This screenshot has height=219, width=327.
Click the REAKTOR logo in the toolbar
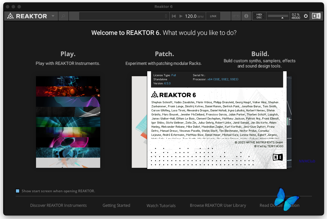pyautogui.click(x=27, y=16)
